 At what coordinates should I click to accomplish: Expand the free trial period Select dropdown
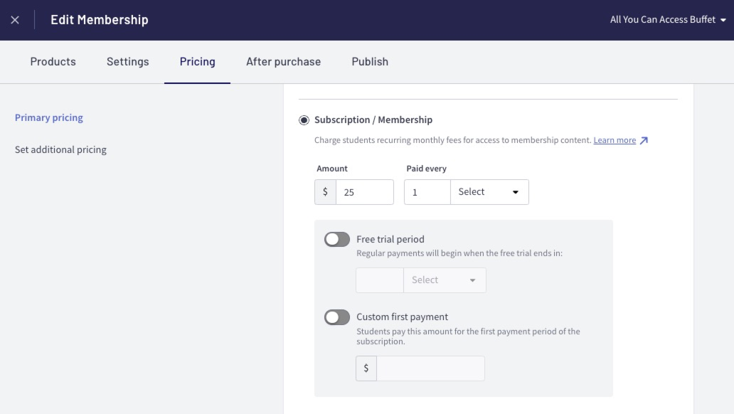click(445, 280)
